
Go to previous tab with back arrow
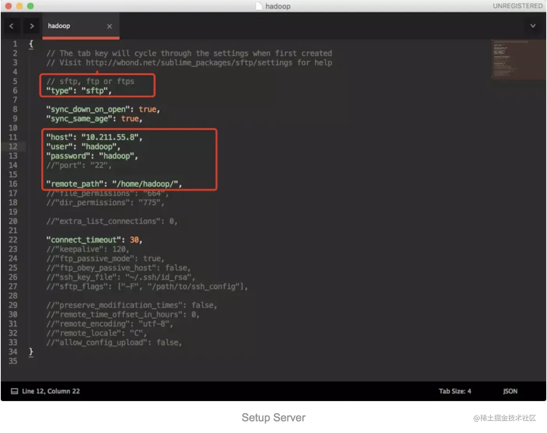click(11, 26)
